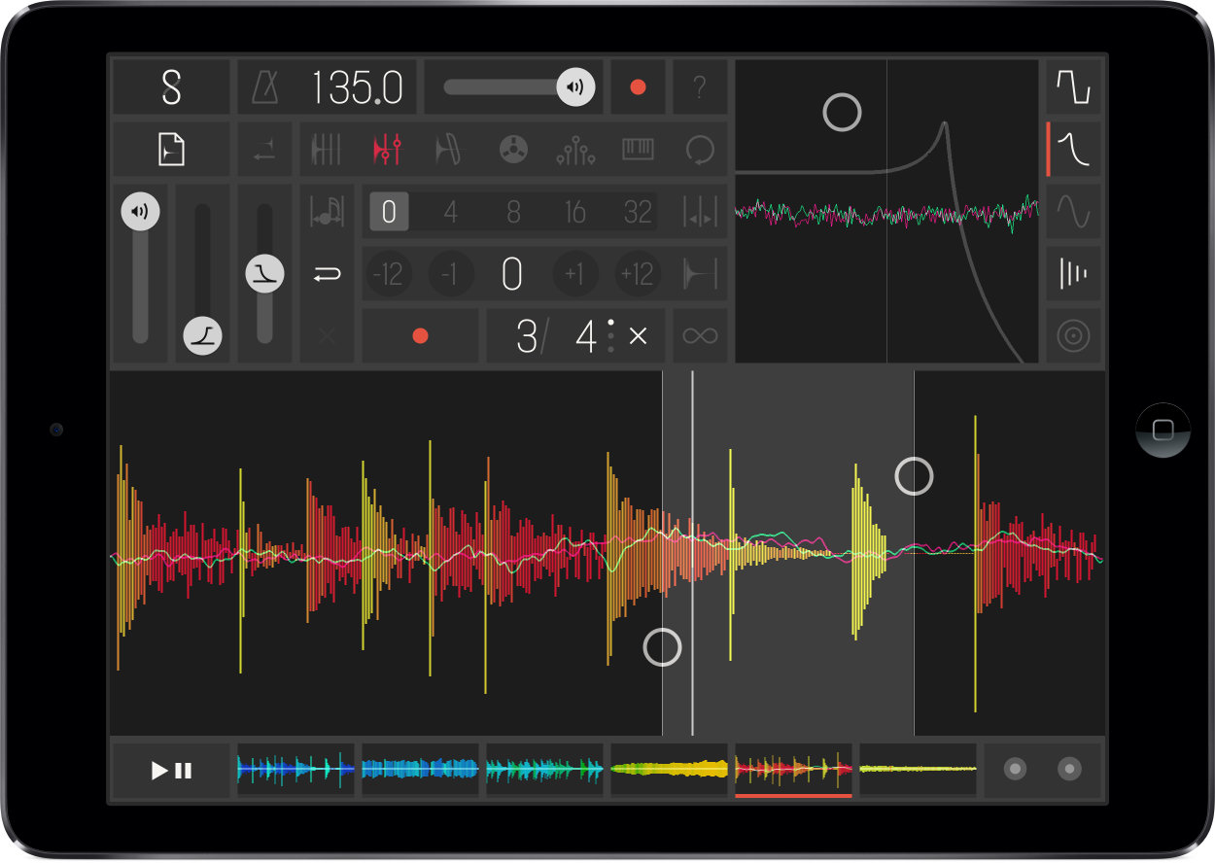Screen dimensions: 1215x863
Task: Select the blue sample thumbnail
Action: coord(295,771)
